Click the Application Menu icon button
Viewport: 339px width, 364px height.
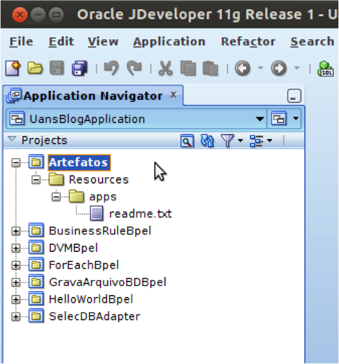click(x=278, y=119)
